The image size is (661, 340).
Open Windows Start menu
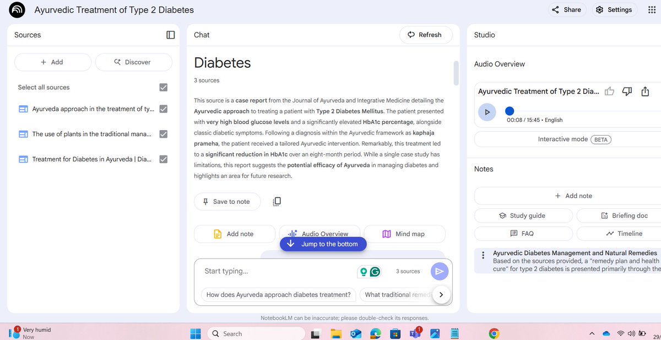coord(196,333)
